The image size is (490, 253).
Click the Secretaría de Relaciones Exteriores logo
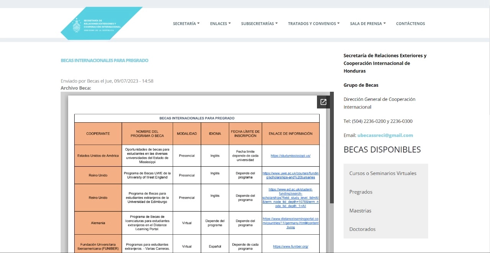101,24
